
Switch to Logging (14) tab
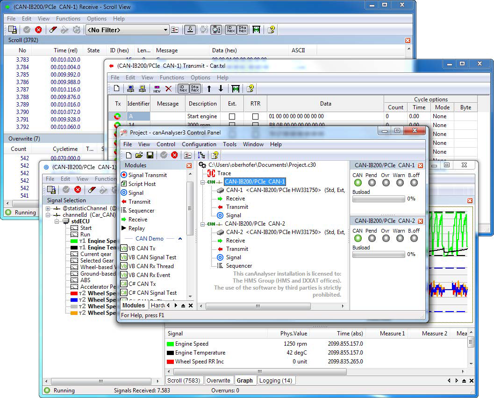(x=275, y=381)
